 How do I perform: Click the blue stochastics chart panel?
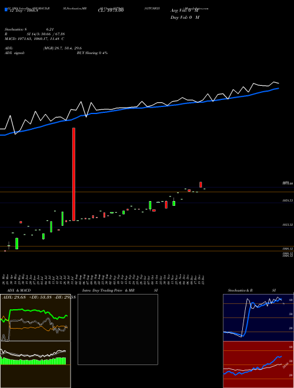click(258, 317)
